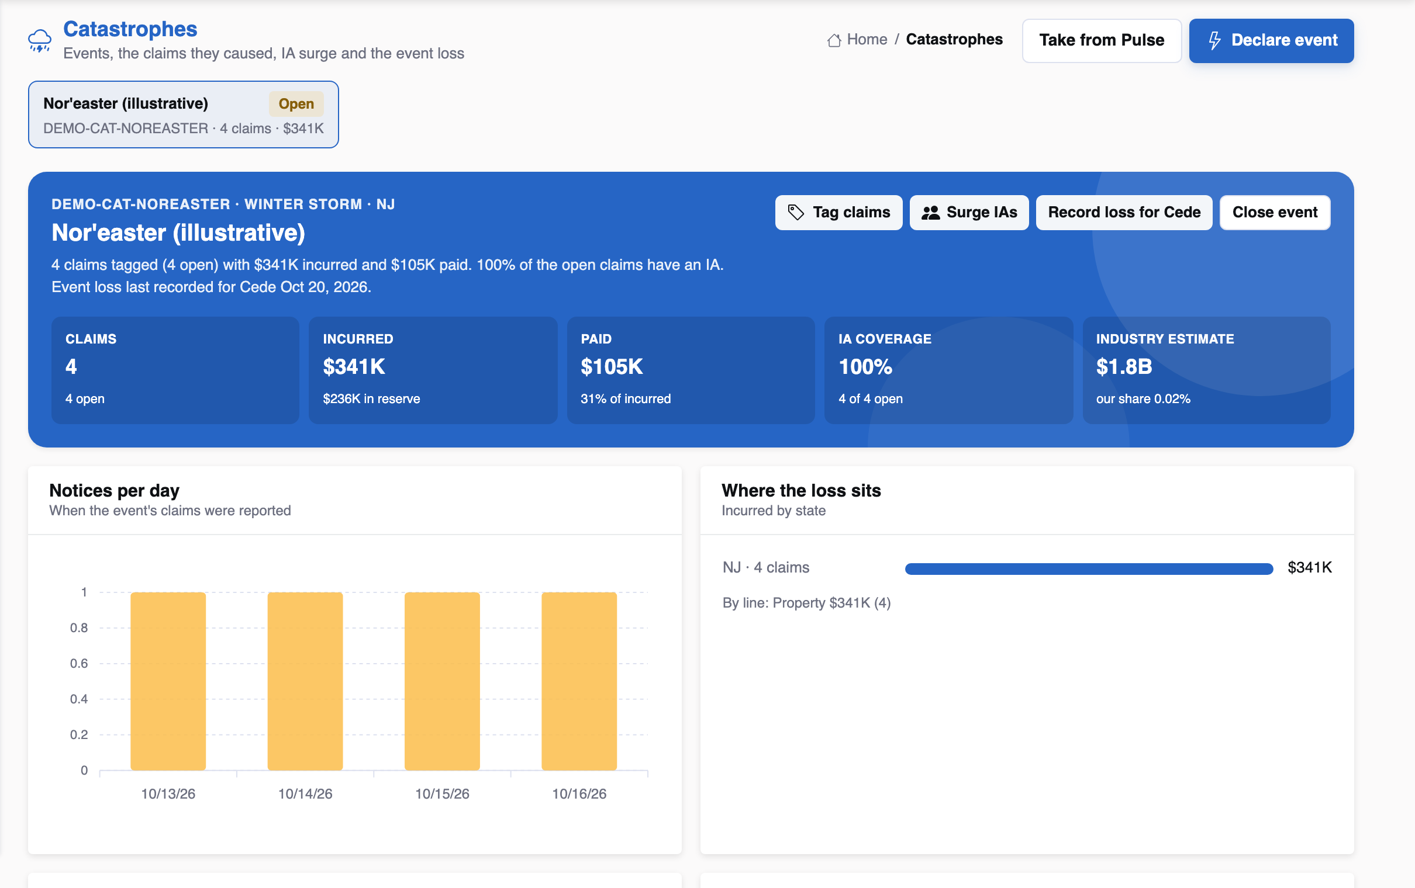The height and width of the screenshot is (888, 1415).
Task: Click the PAID $105K stat card
Action: click(691, 370)
